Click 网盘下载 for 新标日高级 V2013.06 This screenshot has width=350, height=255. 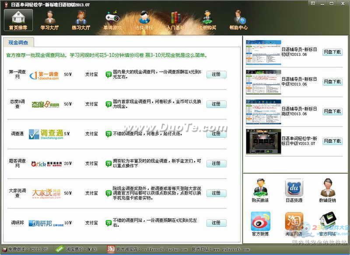click(332, 111)
